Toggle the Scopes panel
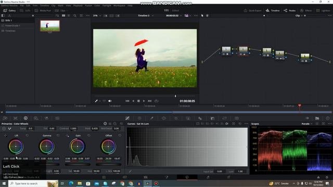333x187 pixels. click(317, 118)
